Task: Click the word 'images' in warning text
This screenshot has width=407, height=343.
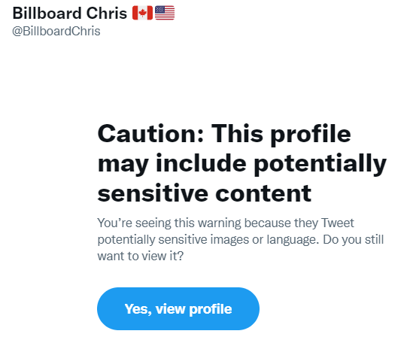Action: [x=229, y=240]
